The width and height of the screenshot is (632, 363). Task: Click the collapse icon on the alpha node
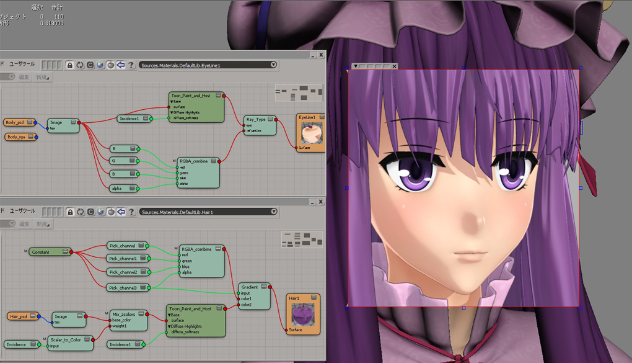pyautogui.click(x=132, y=188)
